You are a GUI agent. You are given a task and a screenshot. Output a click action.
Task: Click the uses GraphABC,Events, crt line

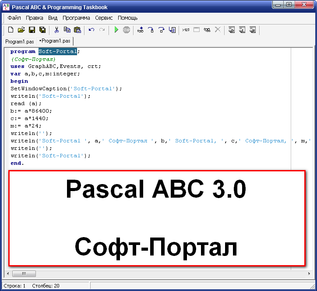click(56, 66)
